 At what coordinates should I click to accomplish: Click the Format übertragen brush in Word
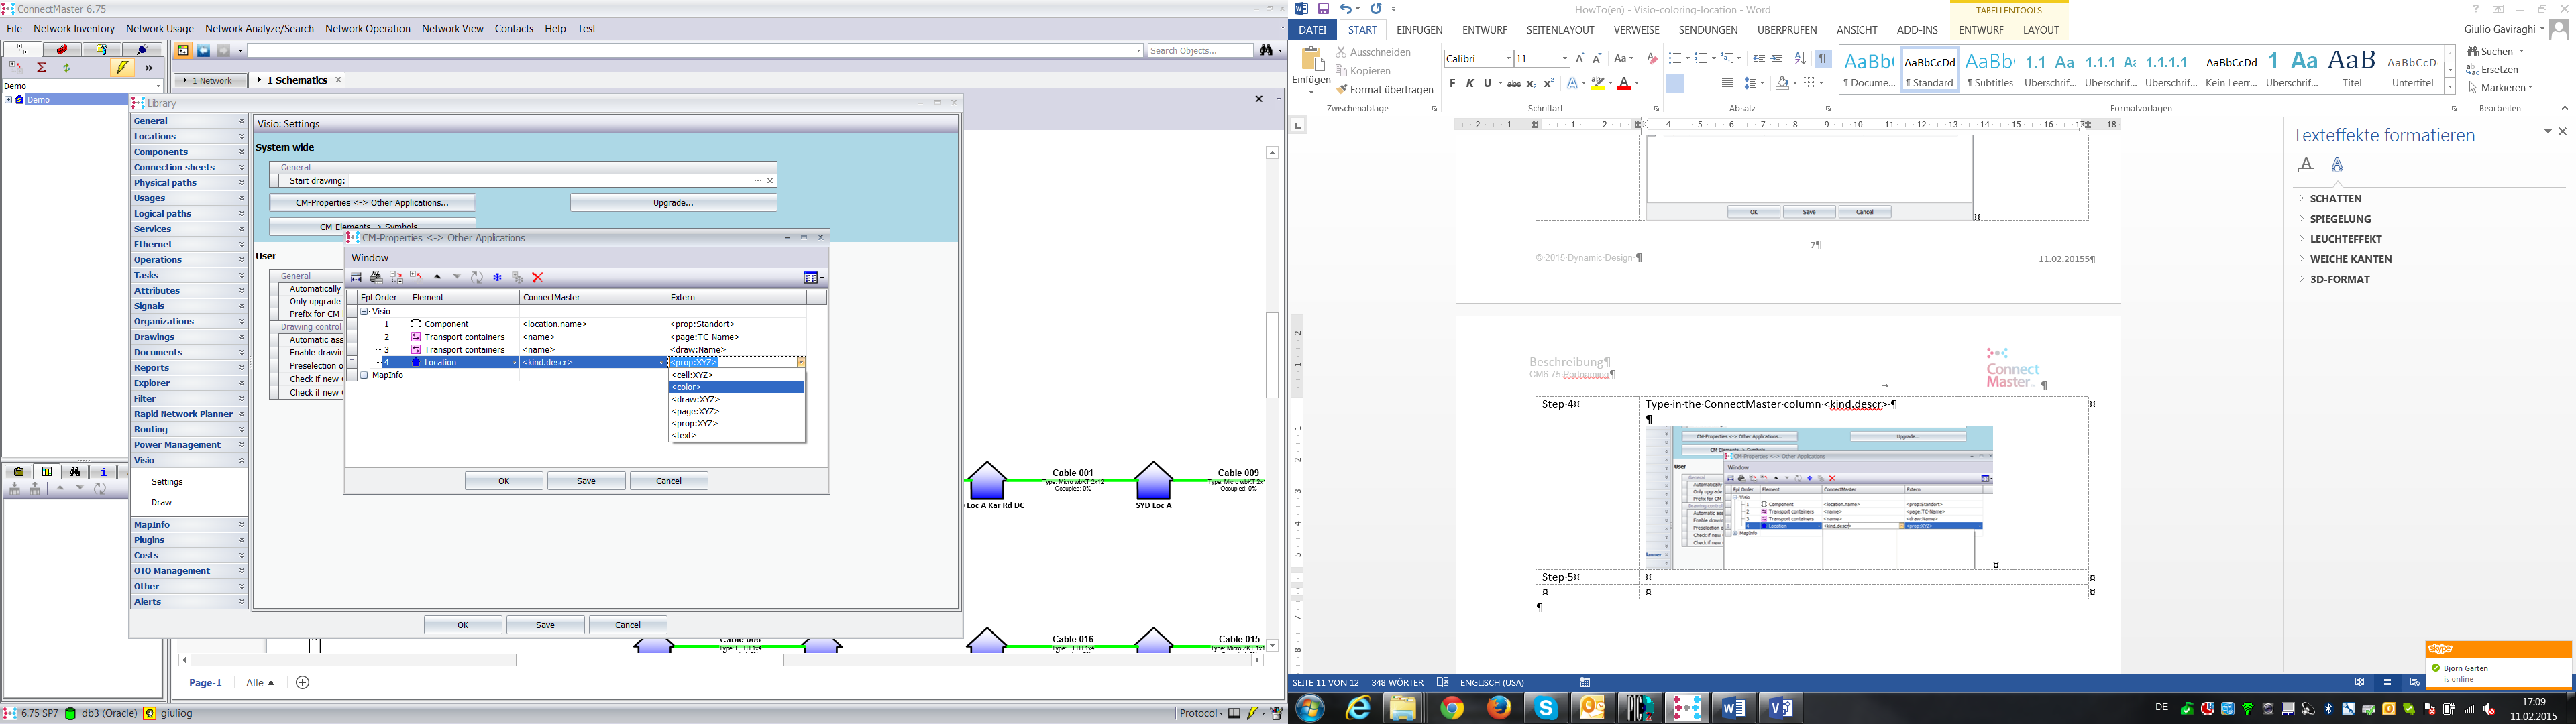(x=1384, y=90)
